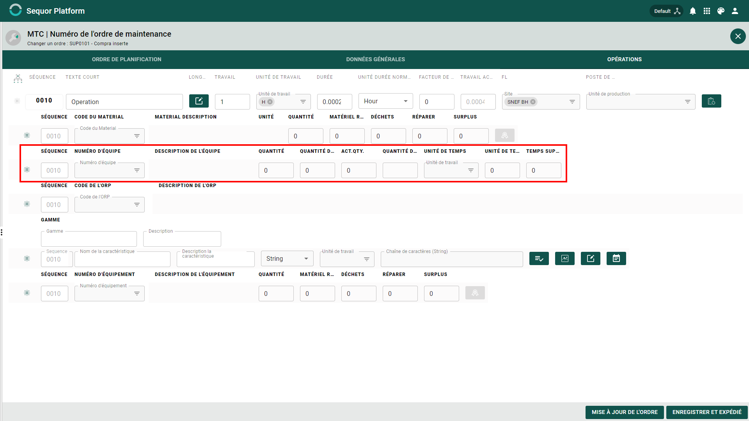Open the apps grid menu

coord(707,11)
